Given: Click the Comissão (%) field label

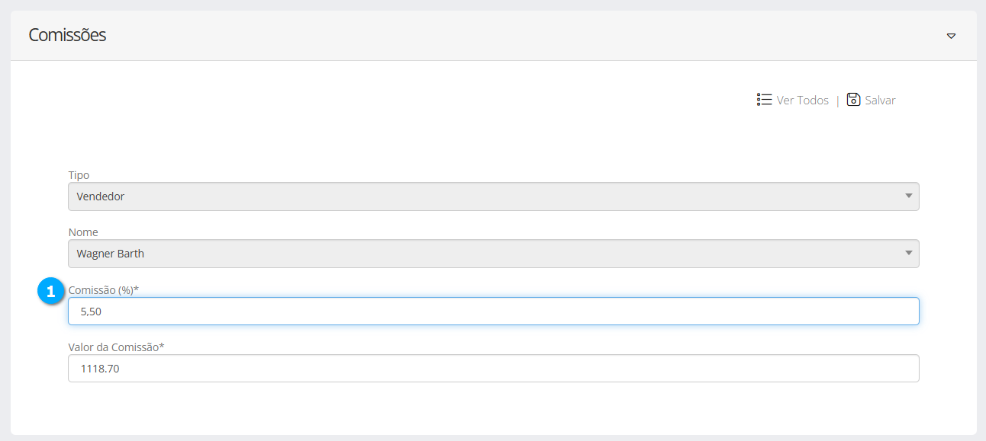Looking at the screenshot, I should click(103, 289).
